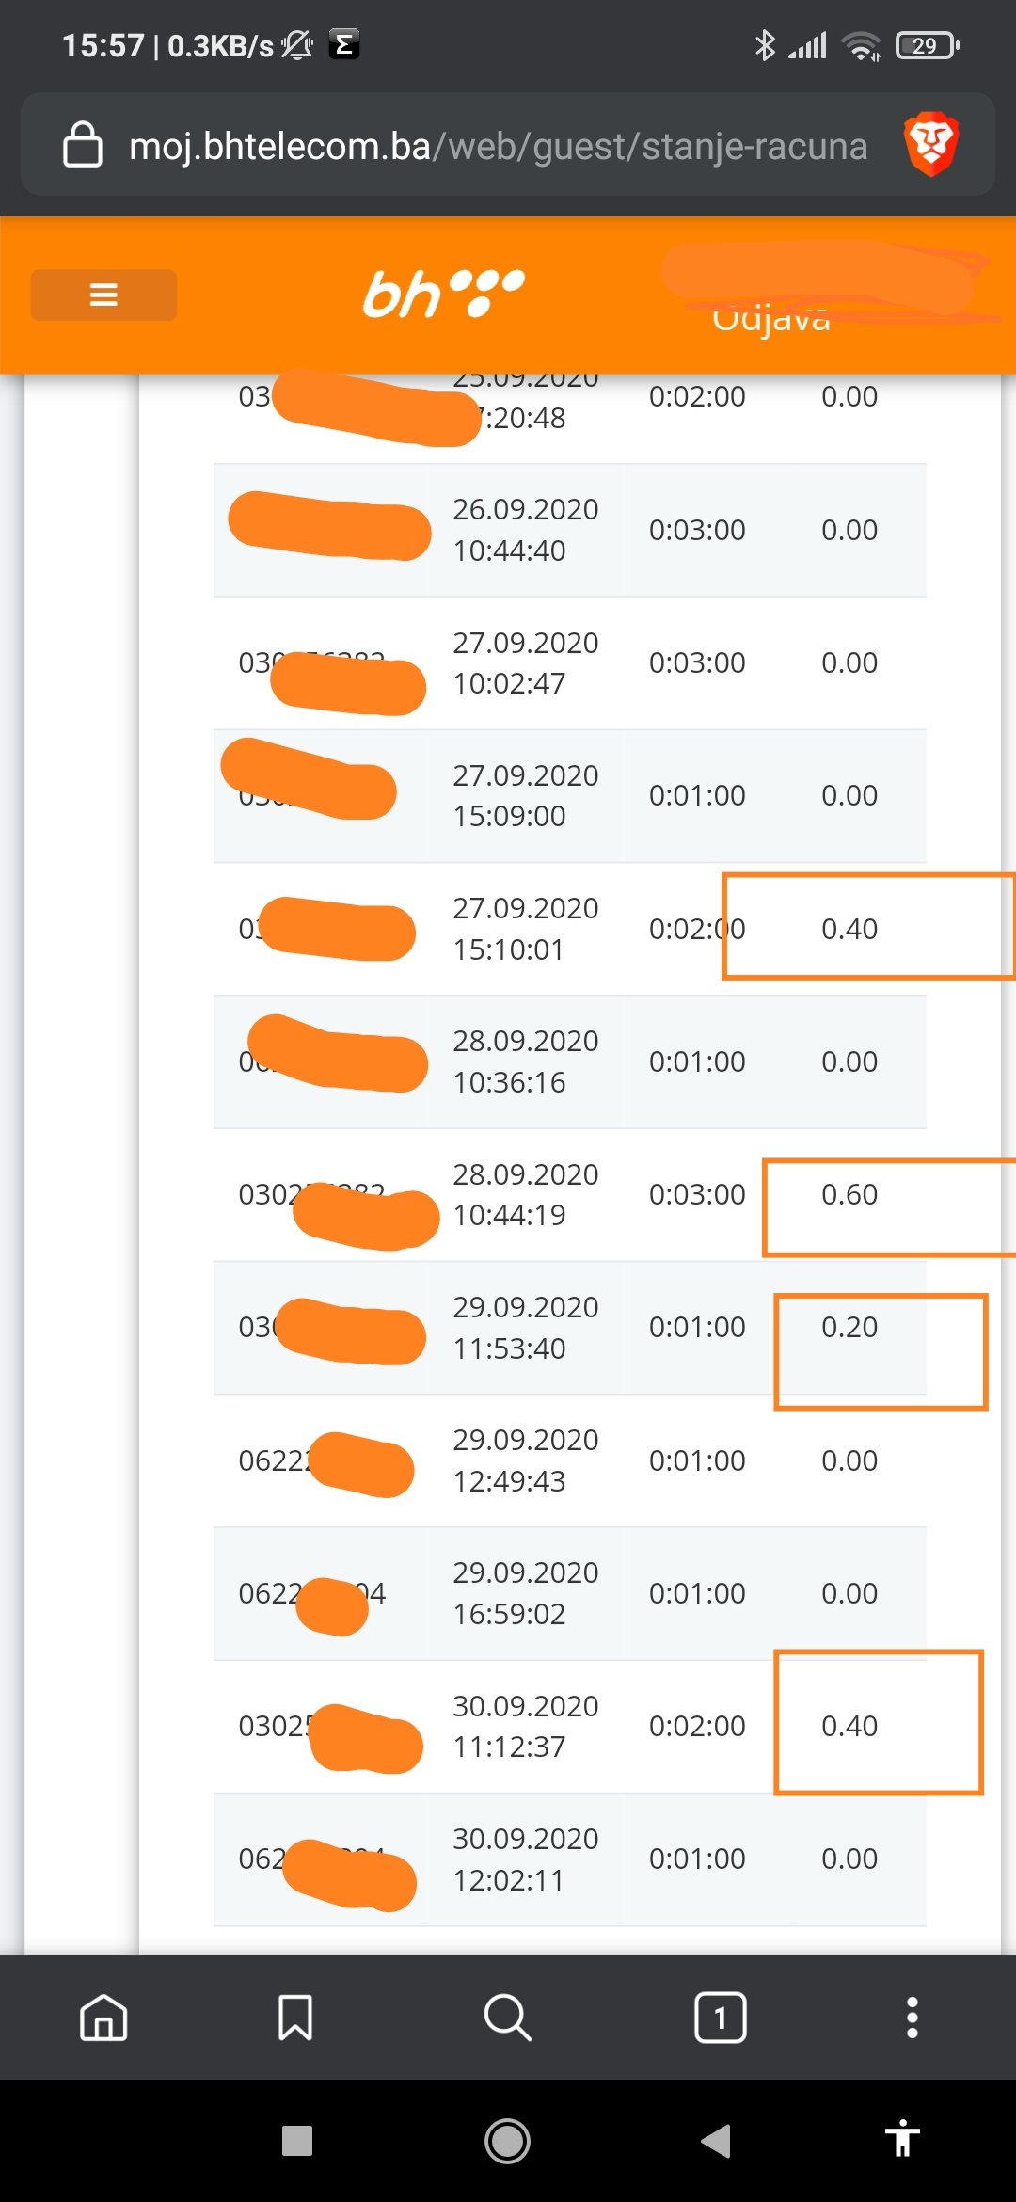Image resolution: width=1016 pixels, height=2202 pixels.
Task: Tap the accessibility figure icon in navigation bar
Action: [902, 2139]
